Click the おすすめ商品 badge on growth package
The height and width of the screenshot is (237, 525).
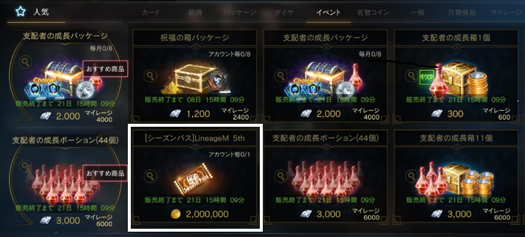[x=105, y=70]
